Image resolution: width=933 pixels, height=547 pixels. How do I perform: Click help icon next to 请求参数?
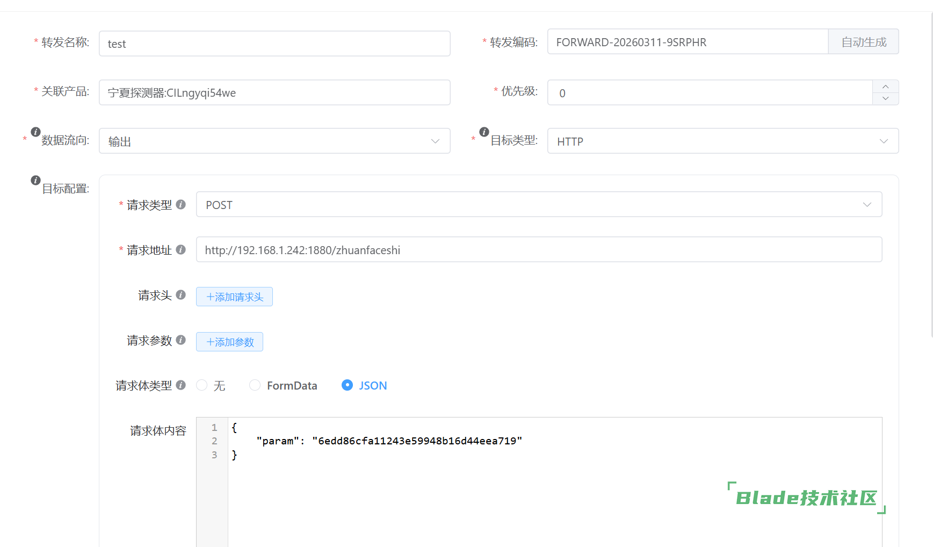[181, 340]
